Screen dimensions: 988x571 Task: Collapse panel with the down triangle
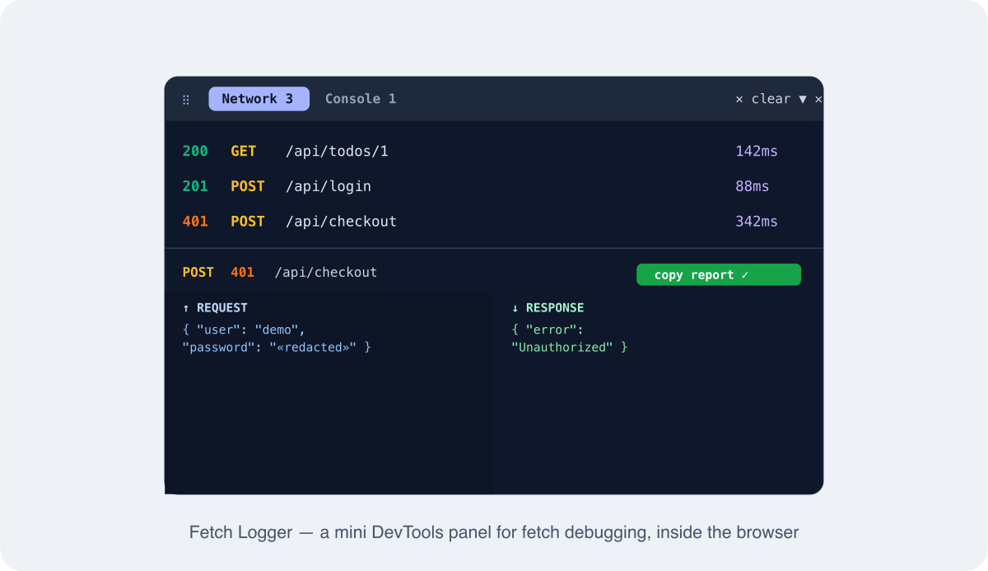[803, 99]
